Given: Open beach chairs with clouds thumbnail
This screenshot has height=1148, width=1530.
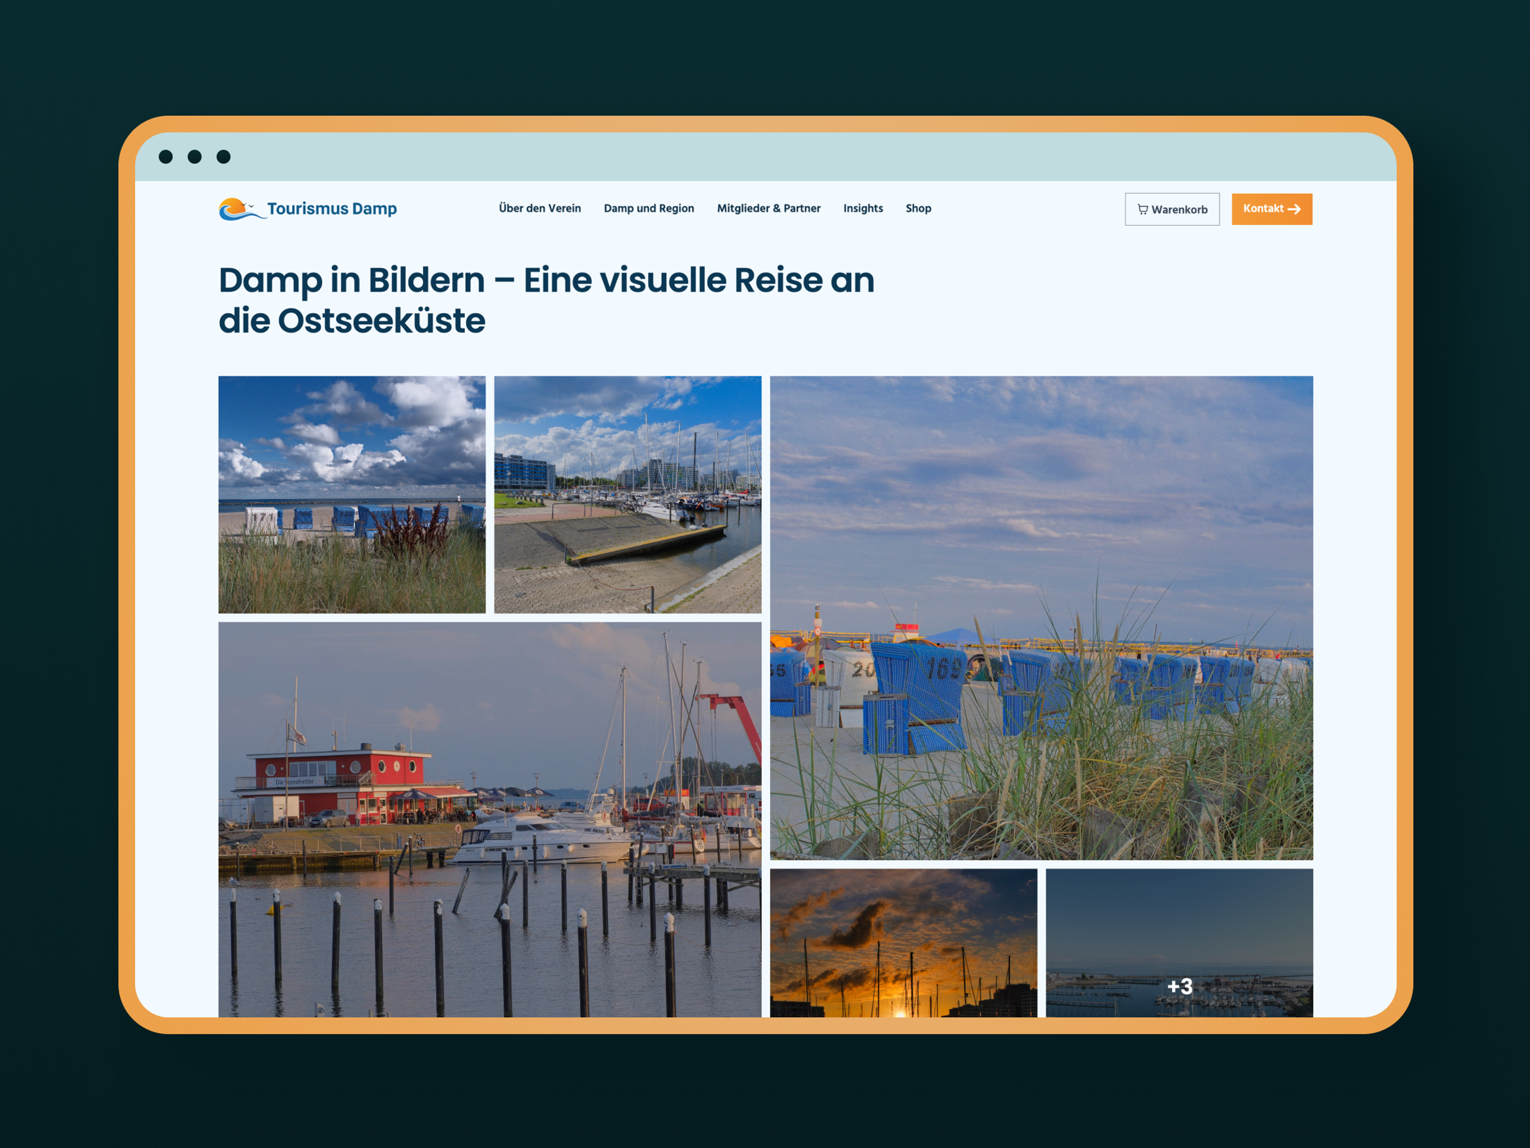Looking at the screenshot, I should click(x=351, y=494).
